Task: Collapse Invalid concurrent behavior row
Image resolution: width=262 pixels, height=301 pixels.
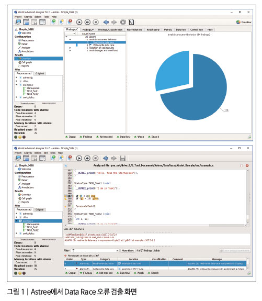Action: (x=70, y=39)
